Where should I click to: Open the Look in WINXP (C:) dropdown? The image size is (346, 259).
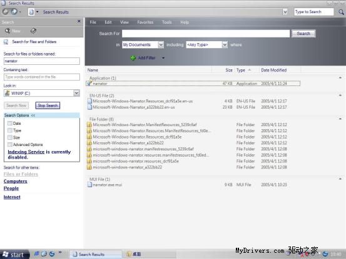[x=76, y=93]
